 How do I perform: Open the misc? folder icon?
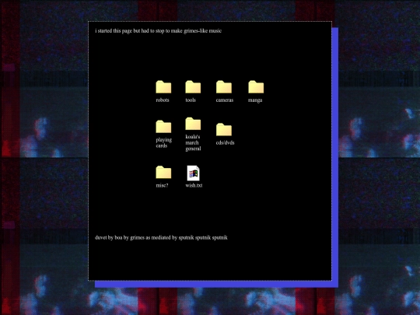(x=163, y=172)
